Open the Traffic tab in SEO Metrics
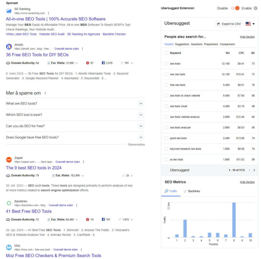Viewport: 261px width, 259px height. coord(171,191)
